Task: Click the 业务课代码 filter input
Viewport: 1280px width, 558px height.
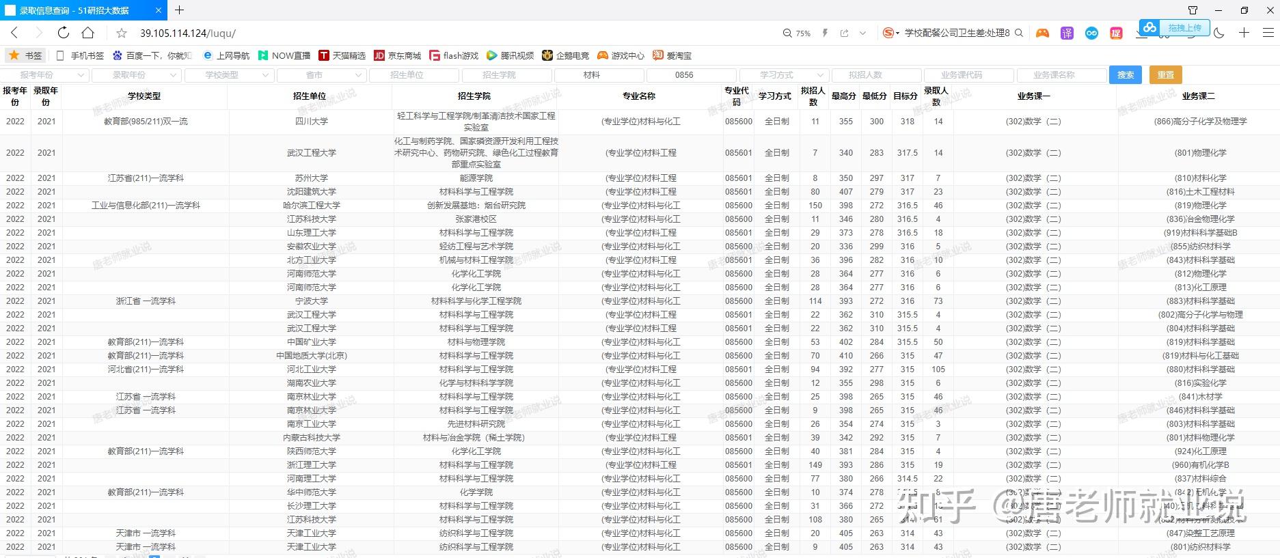Action: pyautogui.click(x=968, y=75)
